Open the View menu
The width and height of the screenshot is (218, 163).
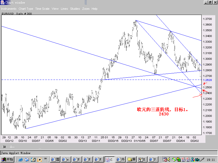pos(55,9)
